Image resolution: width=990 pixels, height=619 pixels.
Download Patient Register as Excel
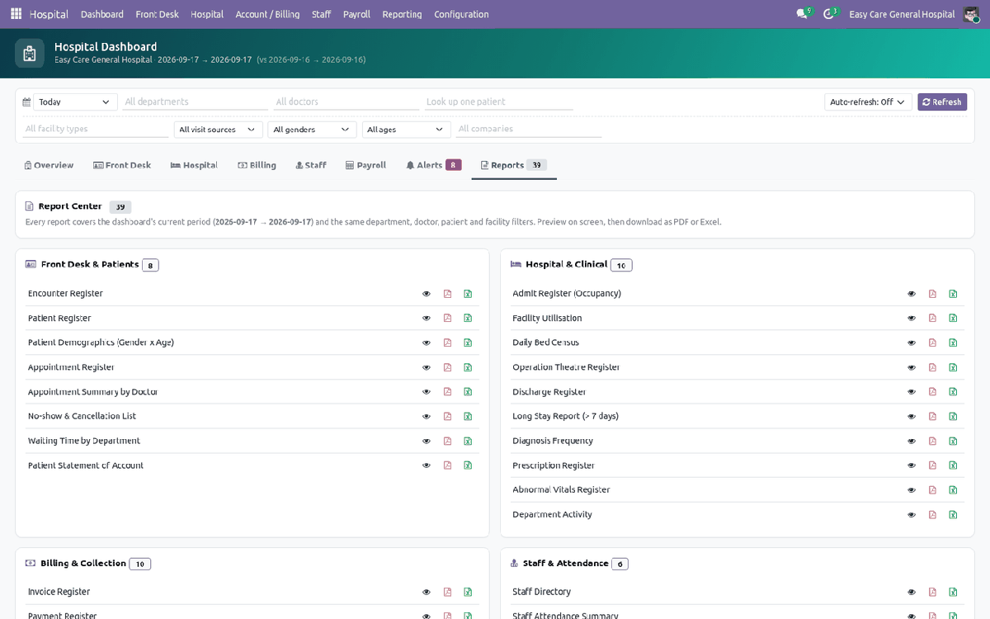pyautogui.click(x=468, y=319)
